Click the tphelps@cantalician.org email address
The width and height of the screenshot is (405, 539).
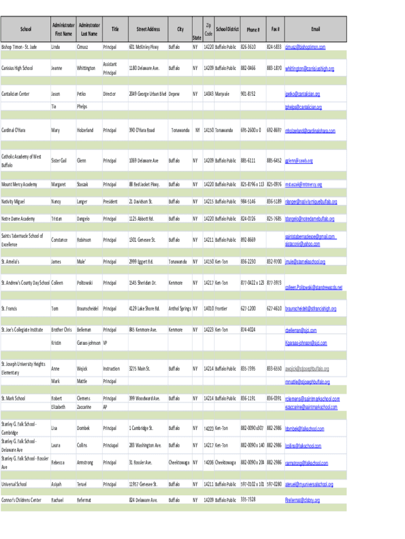coord(303,107)
